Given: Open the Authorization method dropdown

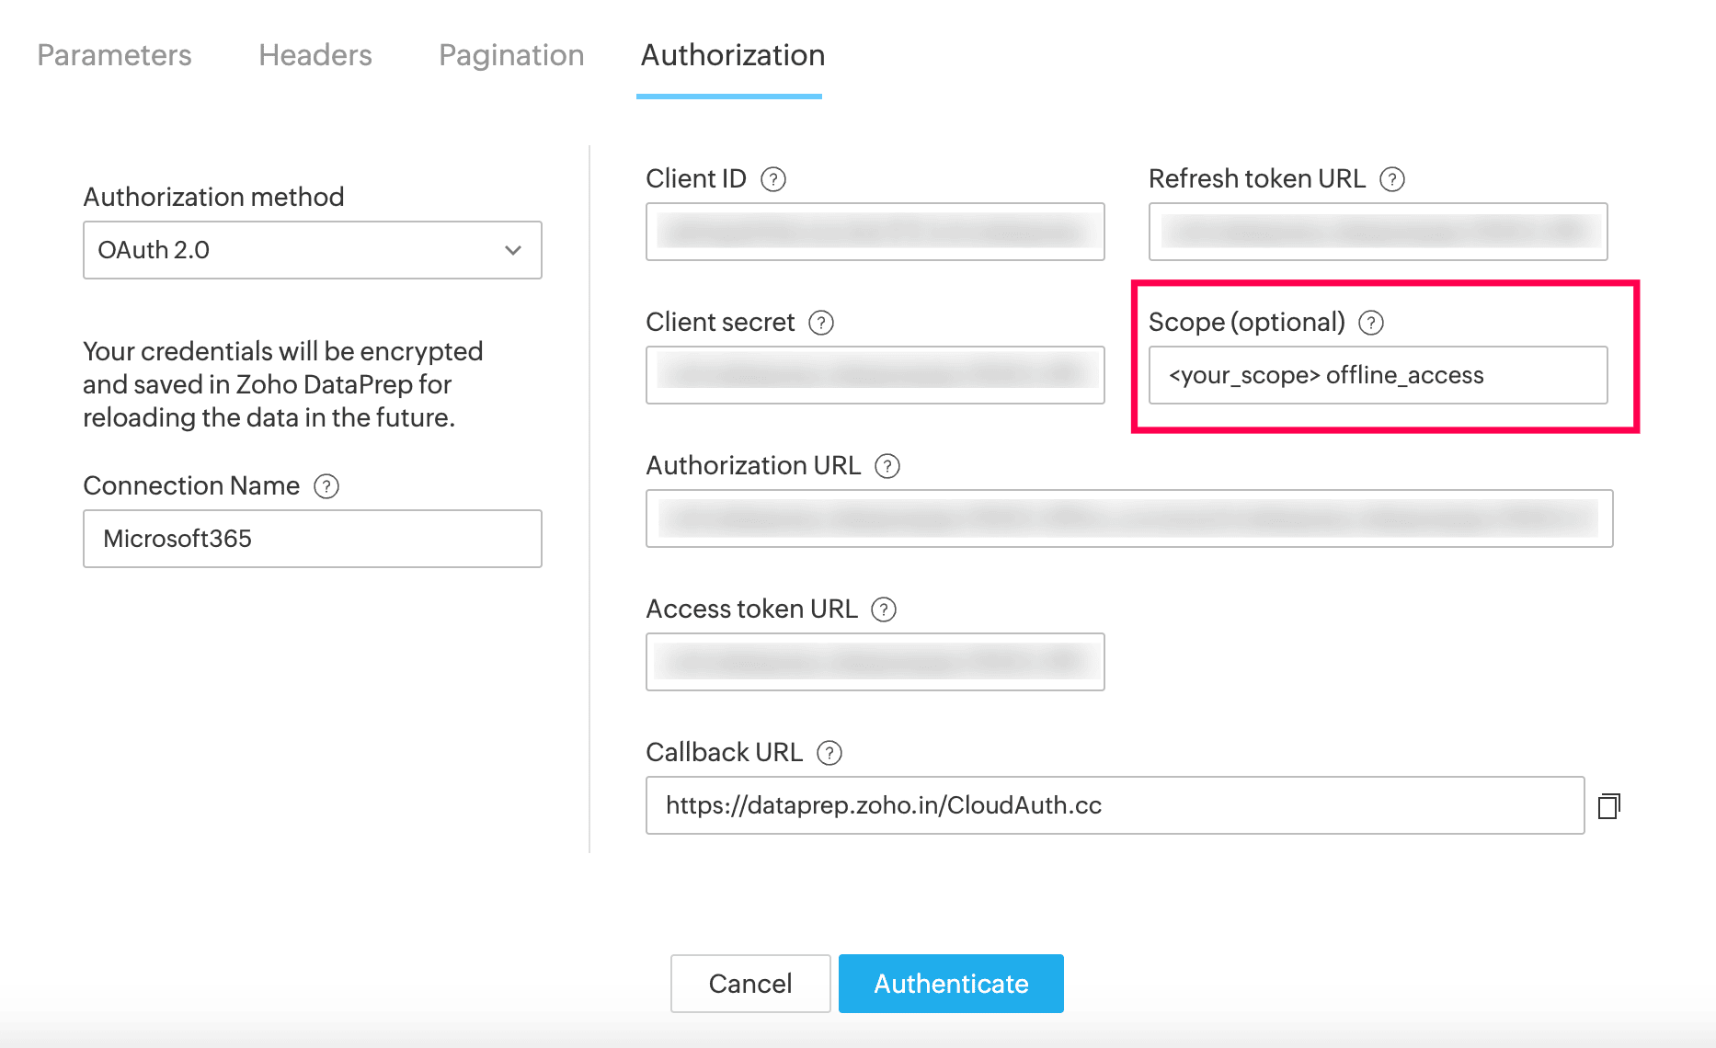Looking at the screenshot, I should [313, 250].
